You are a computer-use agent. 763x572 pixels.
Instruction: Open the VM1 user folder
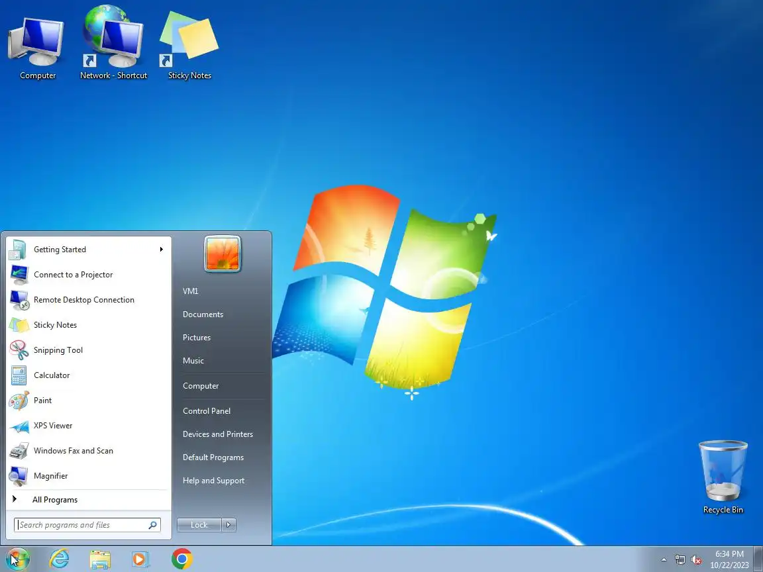(x=190, y=291)
